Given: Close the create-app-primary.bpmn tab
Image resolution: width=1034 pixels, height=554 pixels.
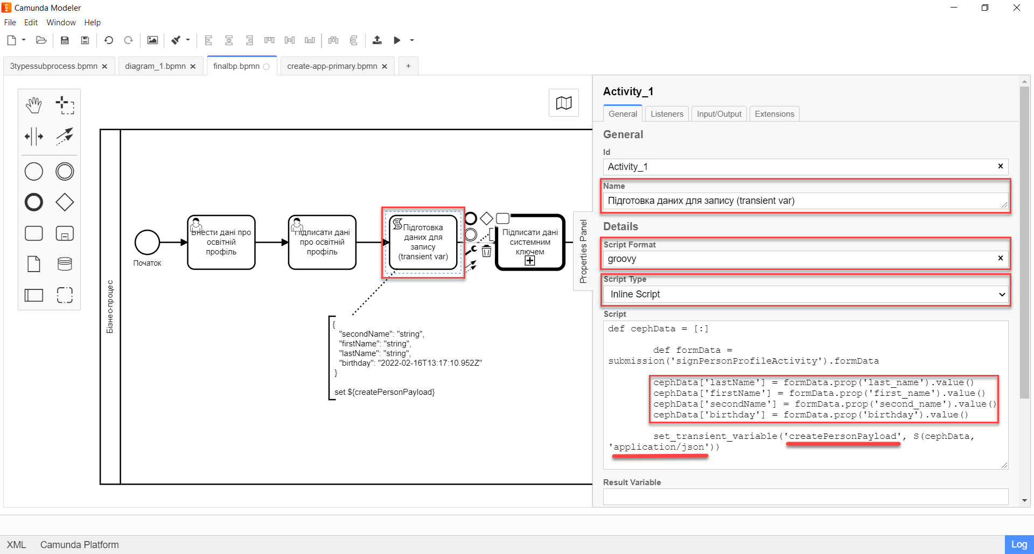Looking at the screenshot, I should coord(385,67).
